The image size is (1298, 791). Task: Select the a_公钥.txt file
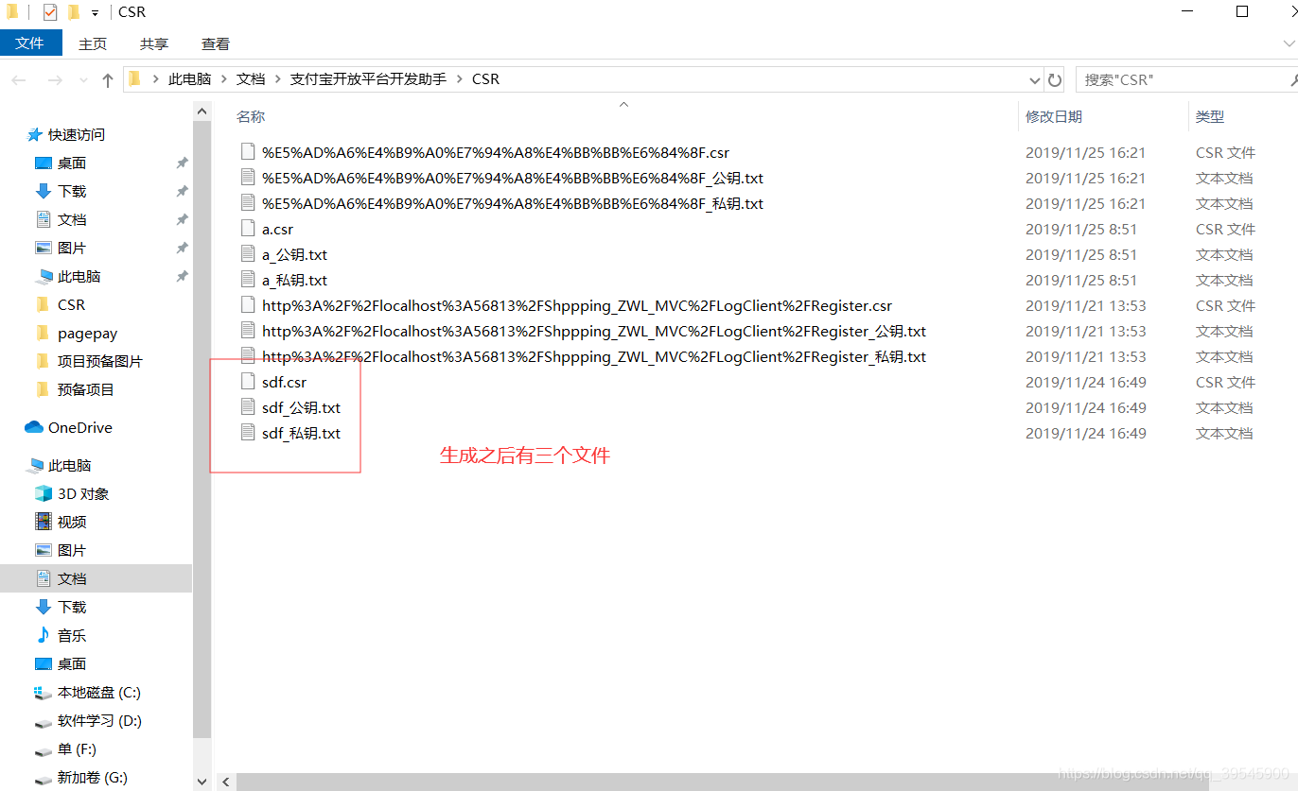pos(294,254)
